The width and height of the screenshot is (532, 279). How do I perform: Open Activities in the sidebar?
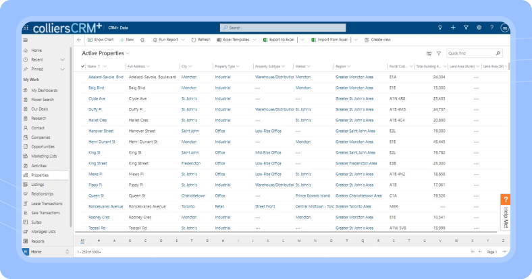[39, 166]
